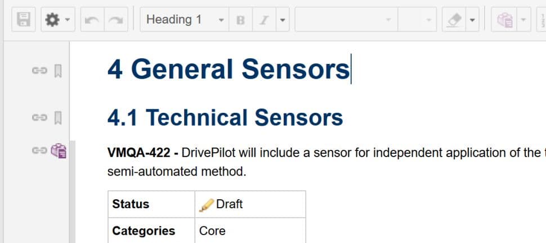Click the Save document icon
Screen dimensions: 546x243
click(24, 20)
